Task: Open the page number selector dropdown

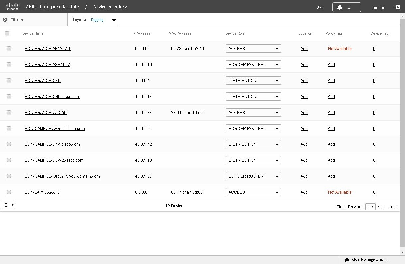Action: point(370,207)
